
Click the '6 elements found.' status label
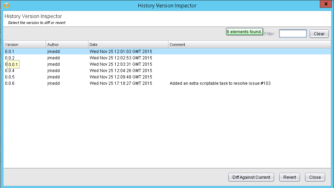[x=244, y=32]
